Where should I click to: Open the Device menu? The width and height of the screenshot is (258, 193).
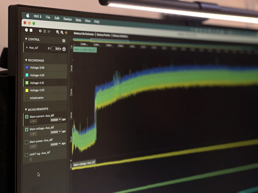[68, 19]
